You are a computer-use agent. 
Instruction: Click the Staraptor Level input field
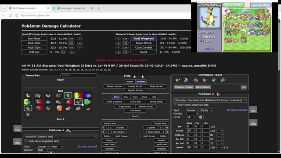[190, 117]
